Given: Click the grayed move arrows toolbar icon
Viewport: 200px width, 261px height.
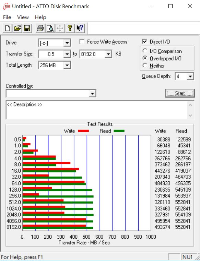Looking at the screenshot, I should [60, 28].
